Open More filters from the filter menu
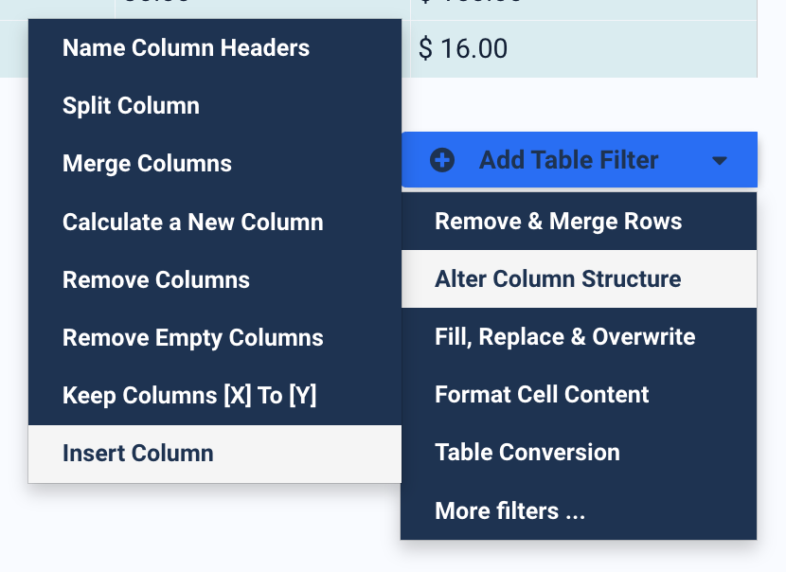This screenshot has width=786, height=572. (x=509, y=509)
